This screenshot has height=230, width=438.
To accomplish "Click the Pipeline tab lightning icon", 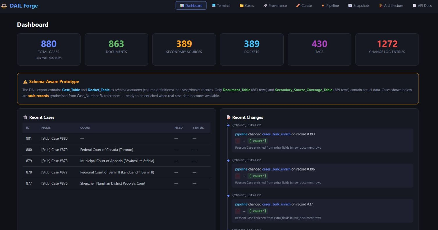I will 323,6.
